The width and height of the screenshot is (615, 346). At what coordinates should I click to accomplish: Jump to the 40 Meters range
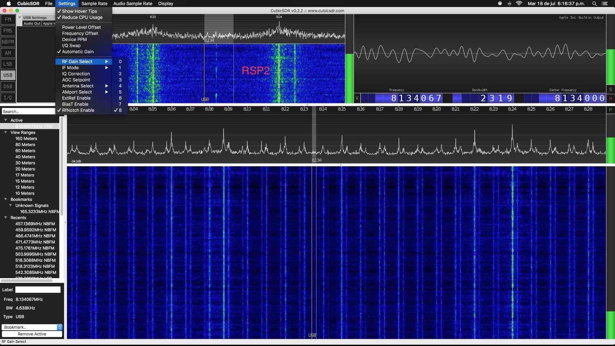coord(25,157)
